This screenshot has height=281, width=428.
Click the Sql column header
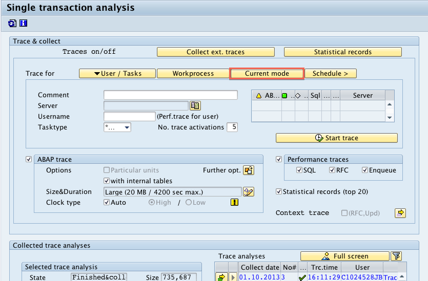tap(315, 95)
